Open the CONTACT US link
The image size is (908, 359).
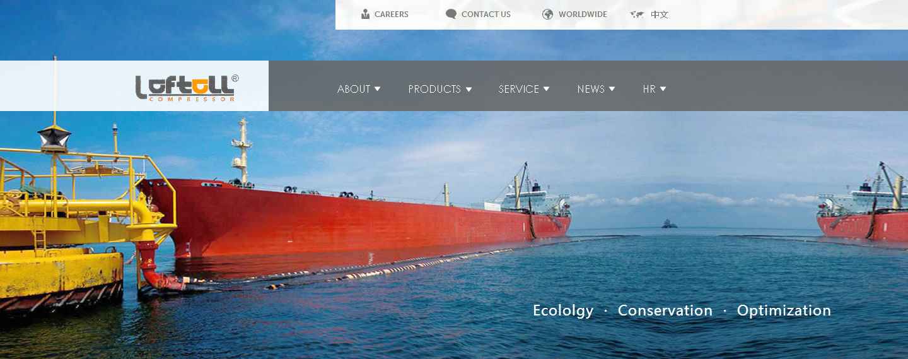tap(486, 14)
